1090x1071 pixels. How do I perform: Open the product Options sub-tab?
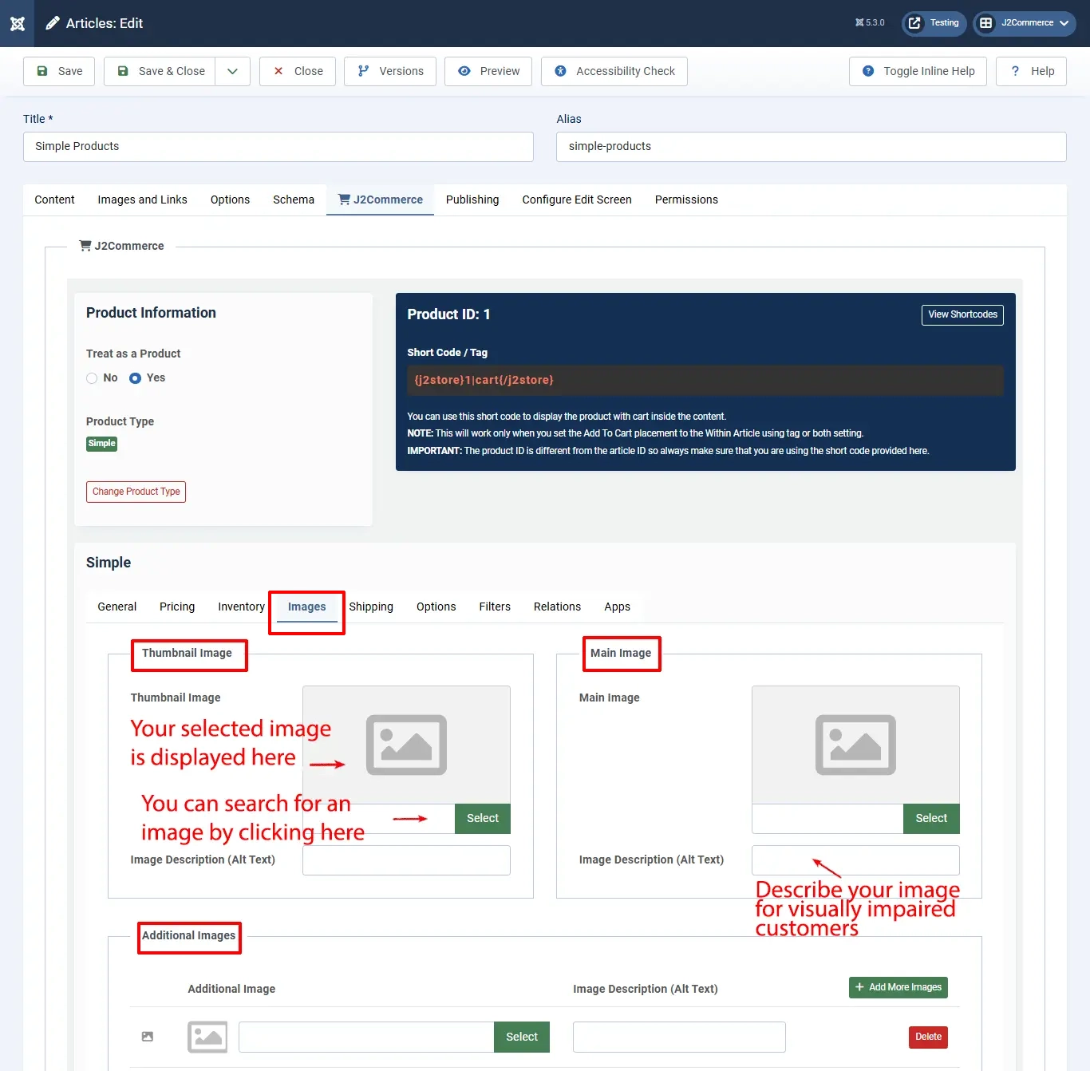pyautogui.click(x=436, y=607)
